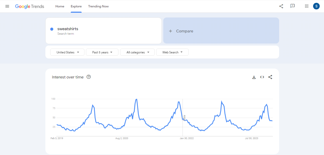
Task: Open the help tooltip next to Interest over time
Action: point(88,77)
